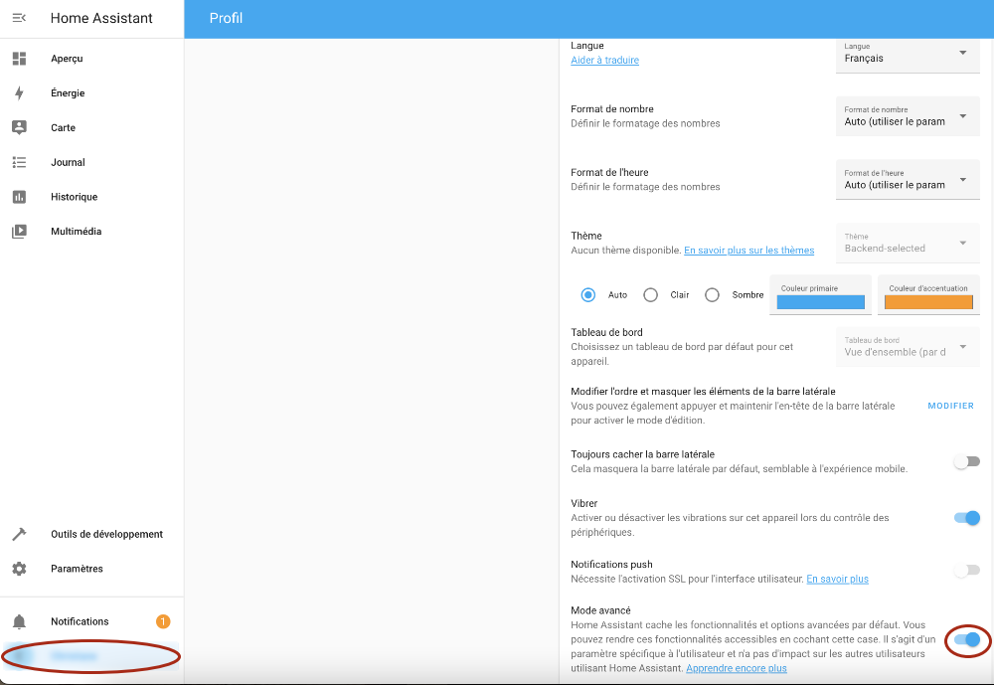
Task: Click the Profil page header title
Action: click(x=226, y=18)
